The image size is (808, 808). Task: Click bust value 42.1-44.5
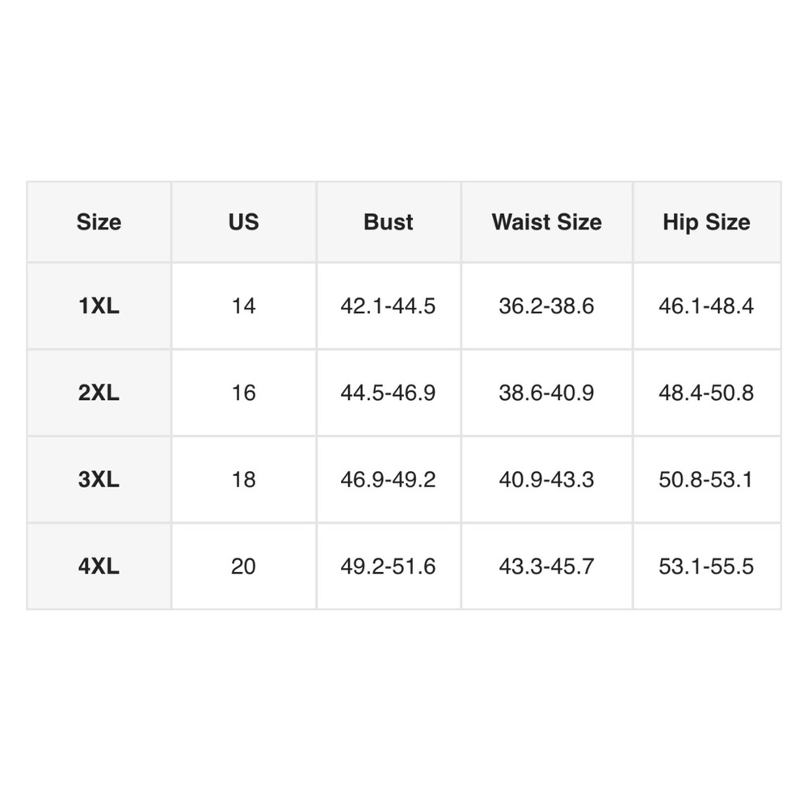point(389,306)
